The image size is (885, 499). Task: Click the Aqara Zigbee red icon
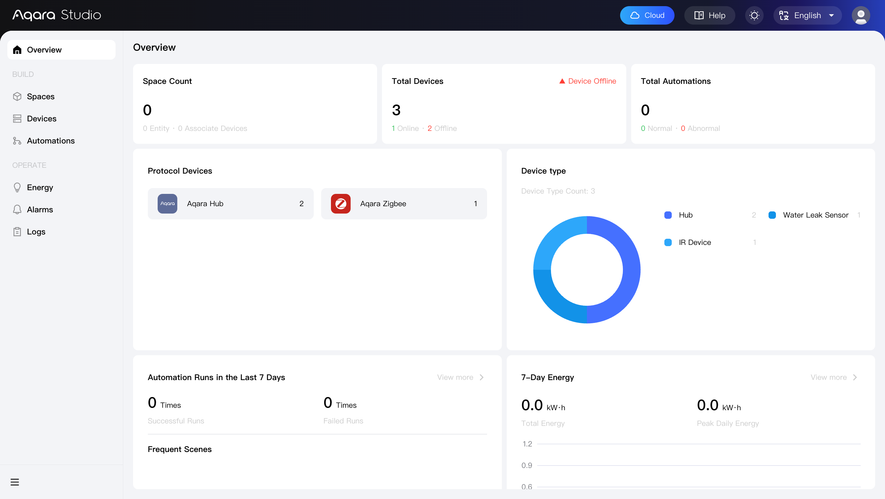(x=340, y=204)
